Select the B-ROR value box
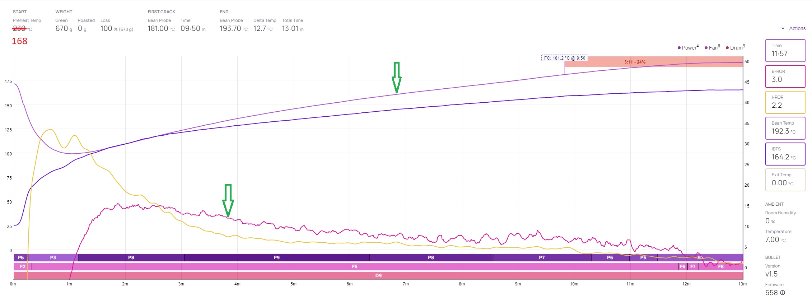Viewport: 812px width, 298px height. [785, 76]
